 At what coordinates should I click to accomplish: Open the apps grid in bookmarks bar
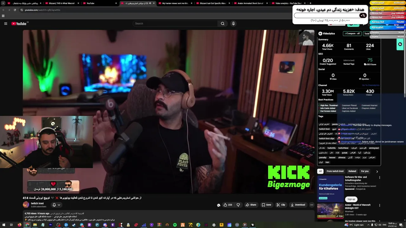pos(3,16)
